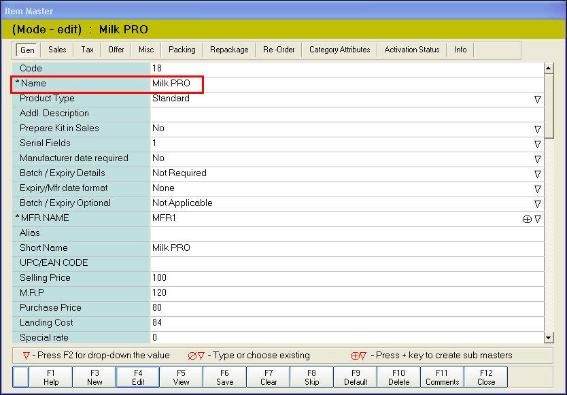This screenshot has height=395, width=567.
Task: Click the F1 Help button
Action: coord(50,377)
